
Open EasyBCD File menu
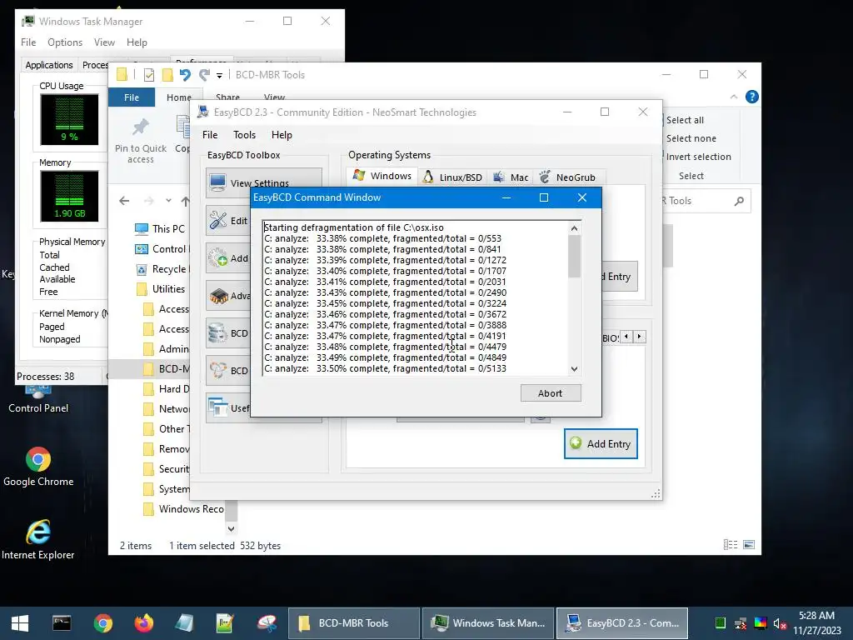(x=210, y=135)
